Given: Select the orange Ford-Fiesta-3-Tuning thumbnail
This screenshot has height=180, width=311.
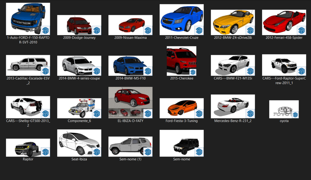Looking at the screenshot, I should click(x=181, y=108).
